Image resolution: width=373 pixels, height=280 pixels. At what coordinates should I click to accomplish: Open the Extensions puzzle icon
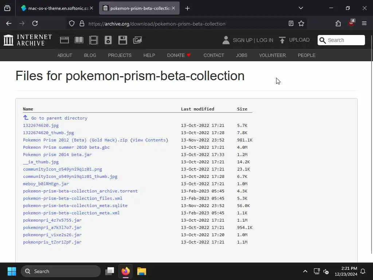338,23
